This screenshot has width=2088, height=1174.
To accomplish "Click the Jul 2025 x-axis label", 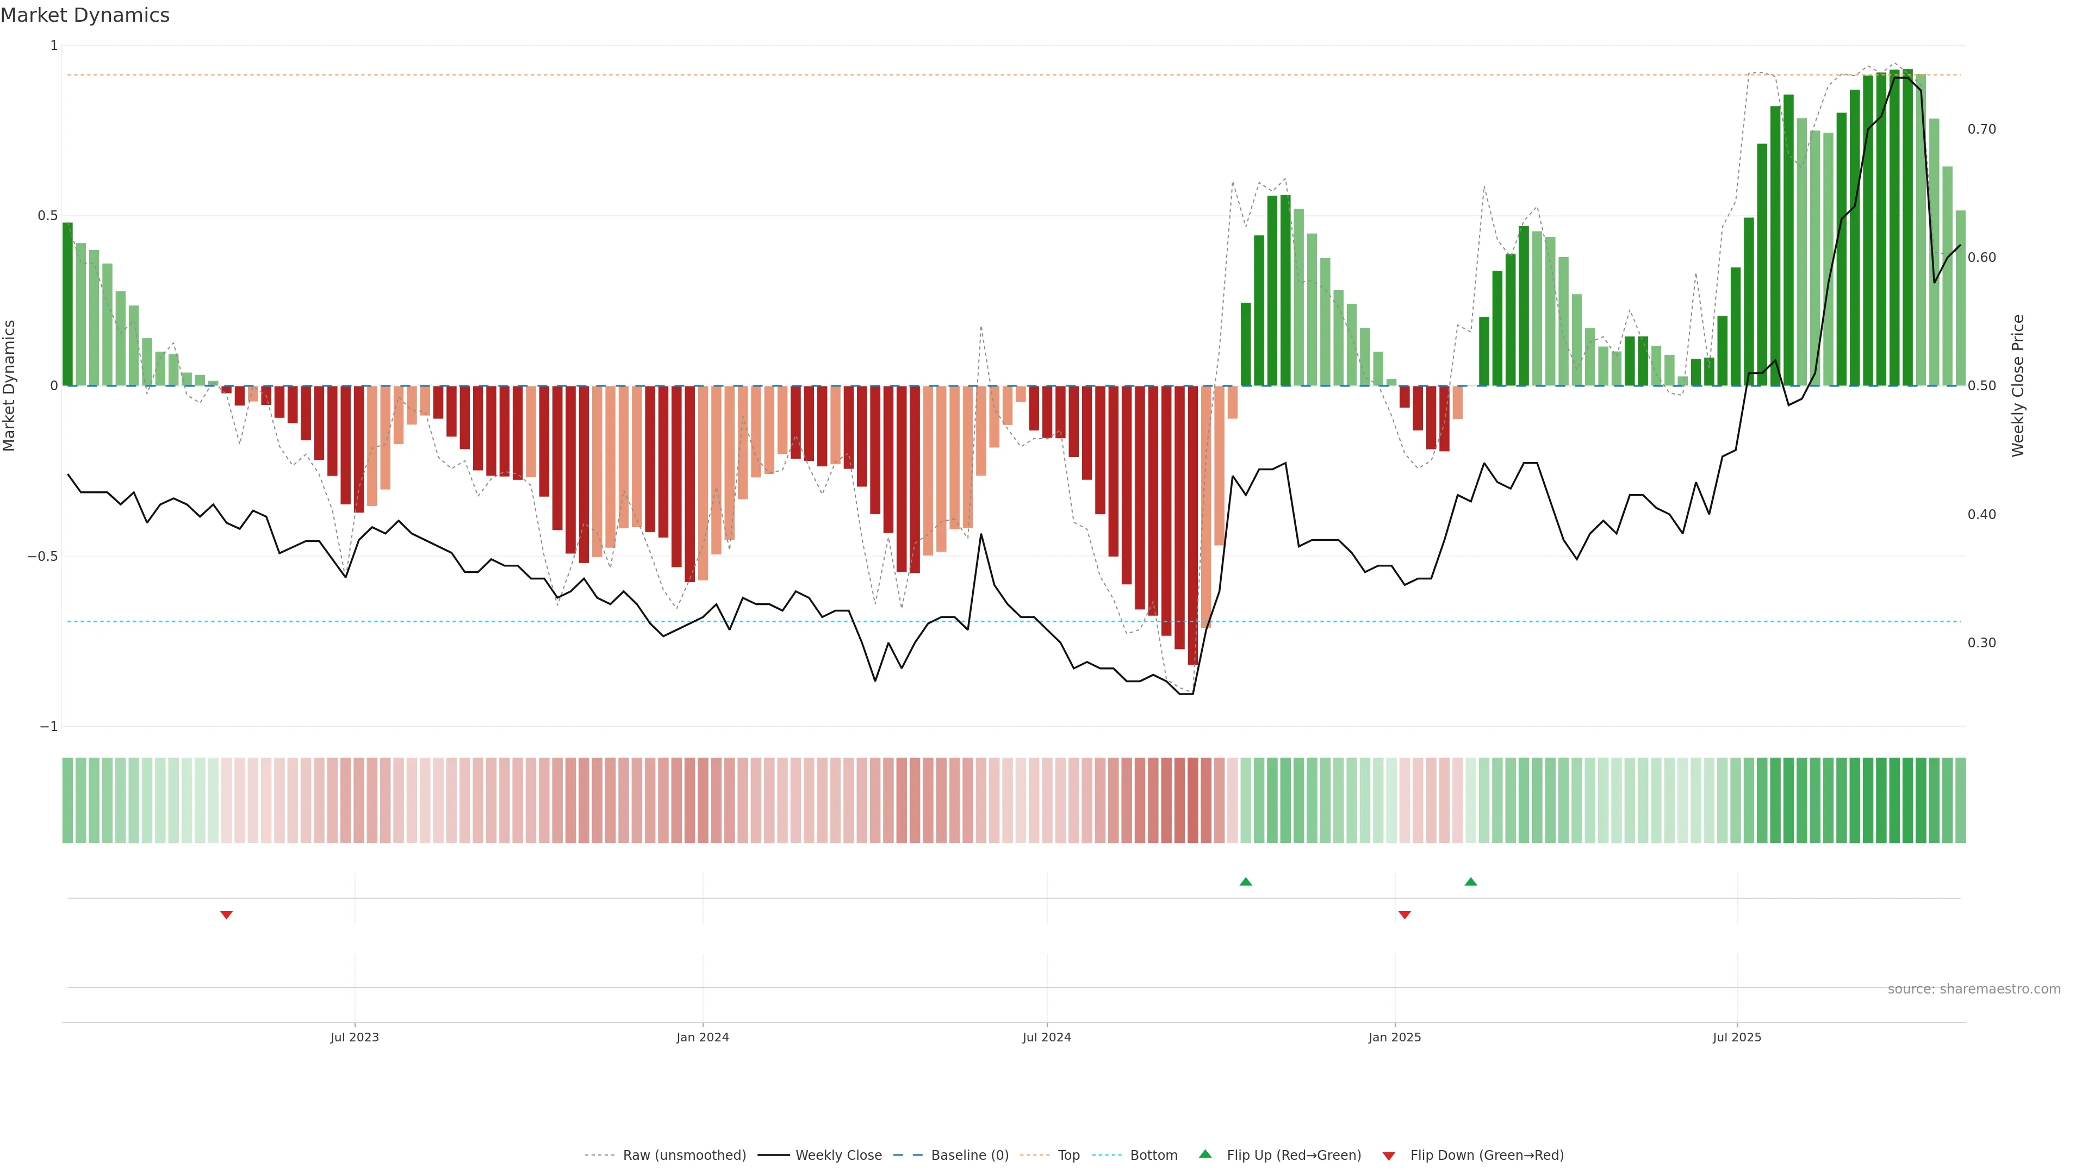I will (x=1736, y=1037).
